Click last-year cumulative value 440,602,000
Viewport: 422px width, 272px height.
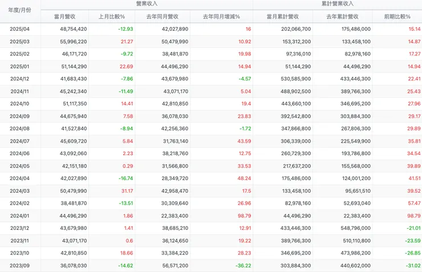click(x=355, y=266)
